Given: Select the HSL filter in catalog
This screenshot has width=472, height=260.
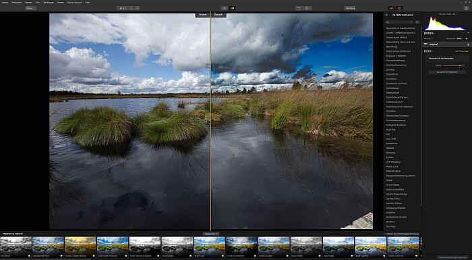Looking at the screenshot, I should coord(388,134).
